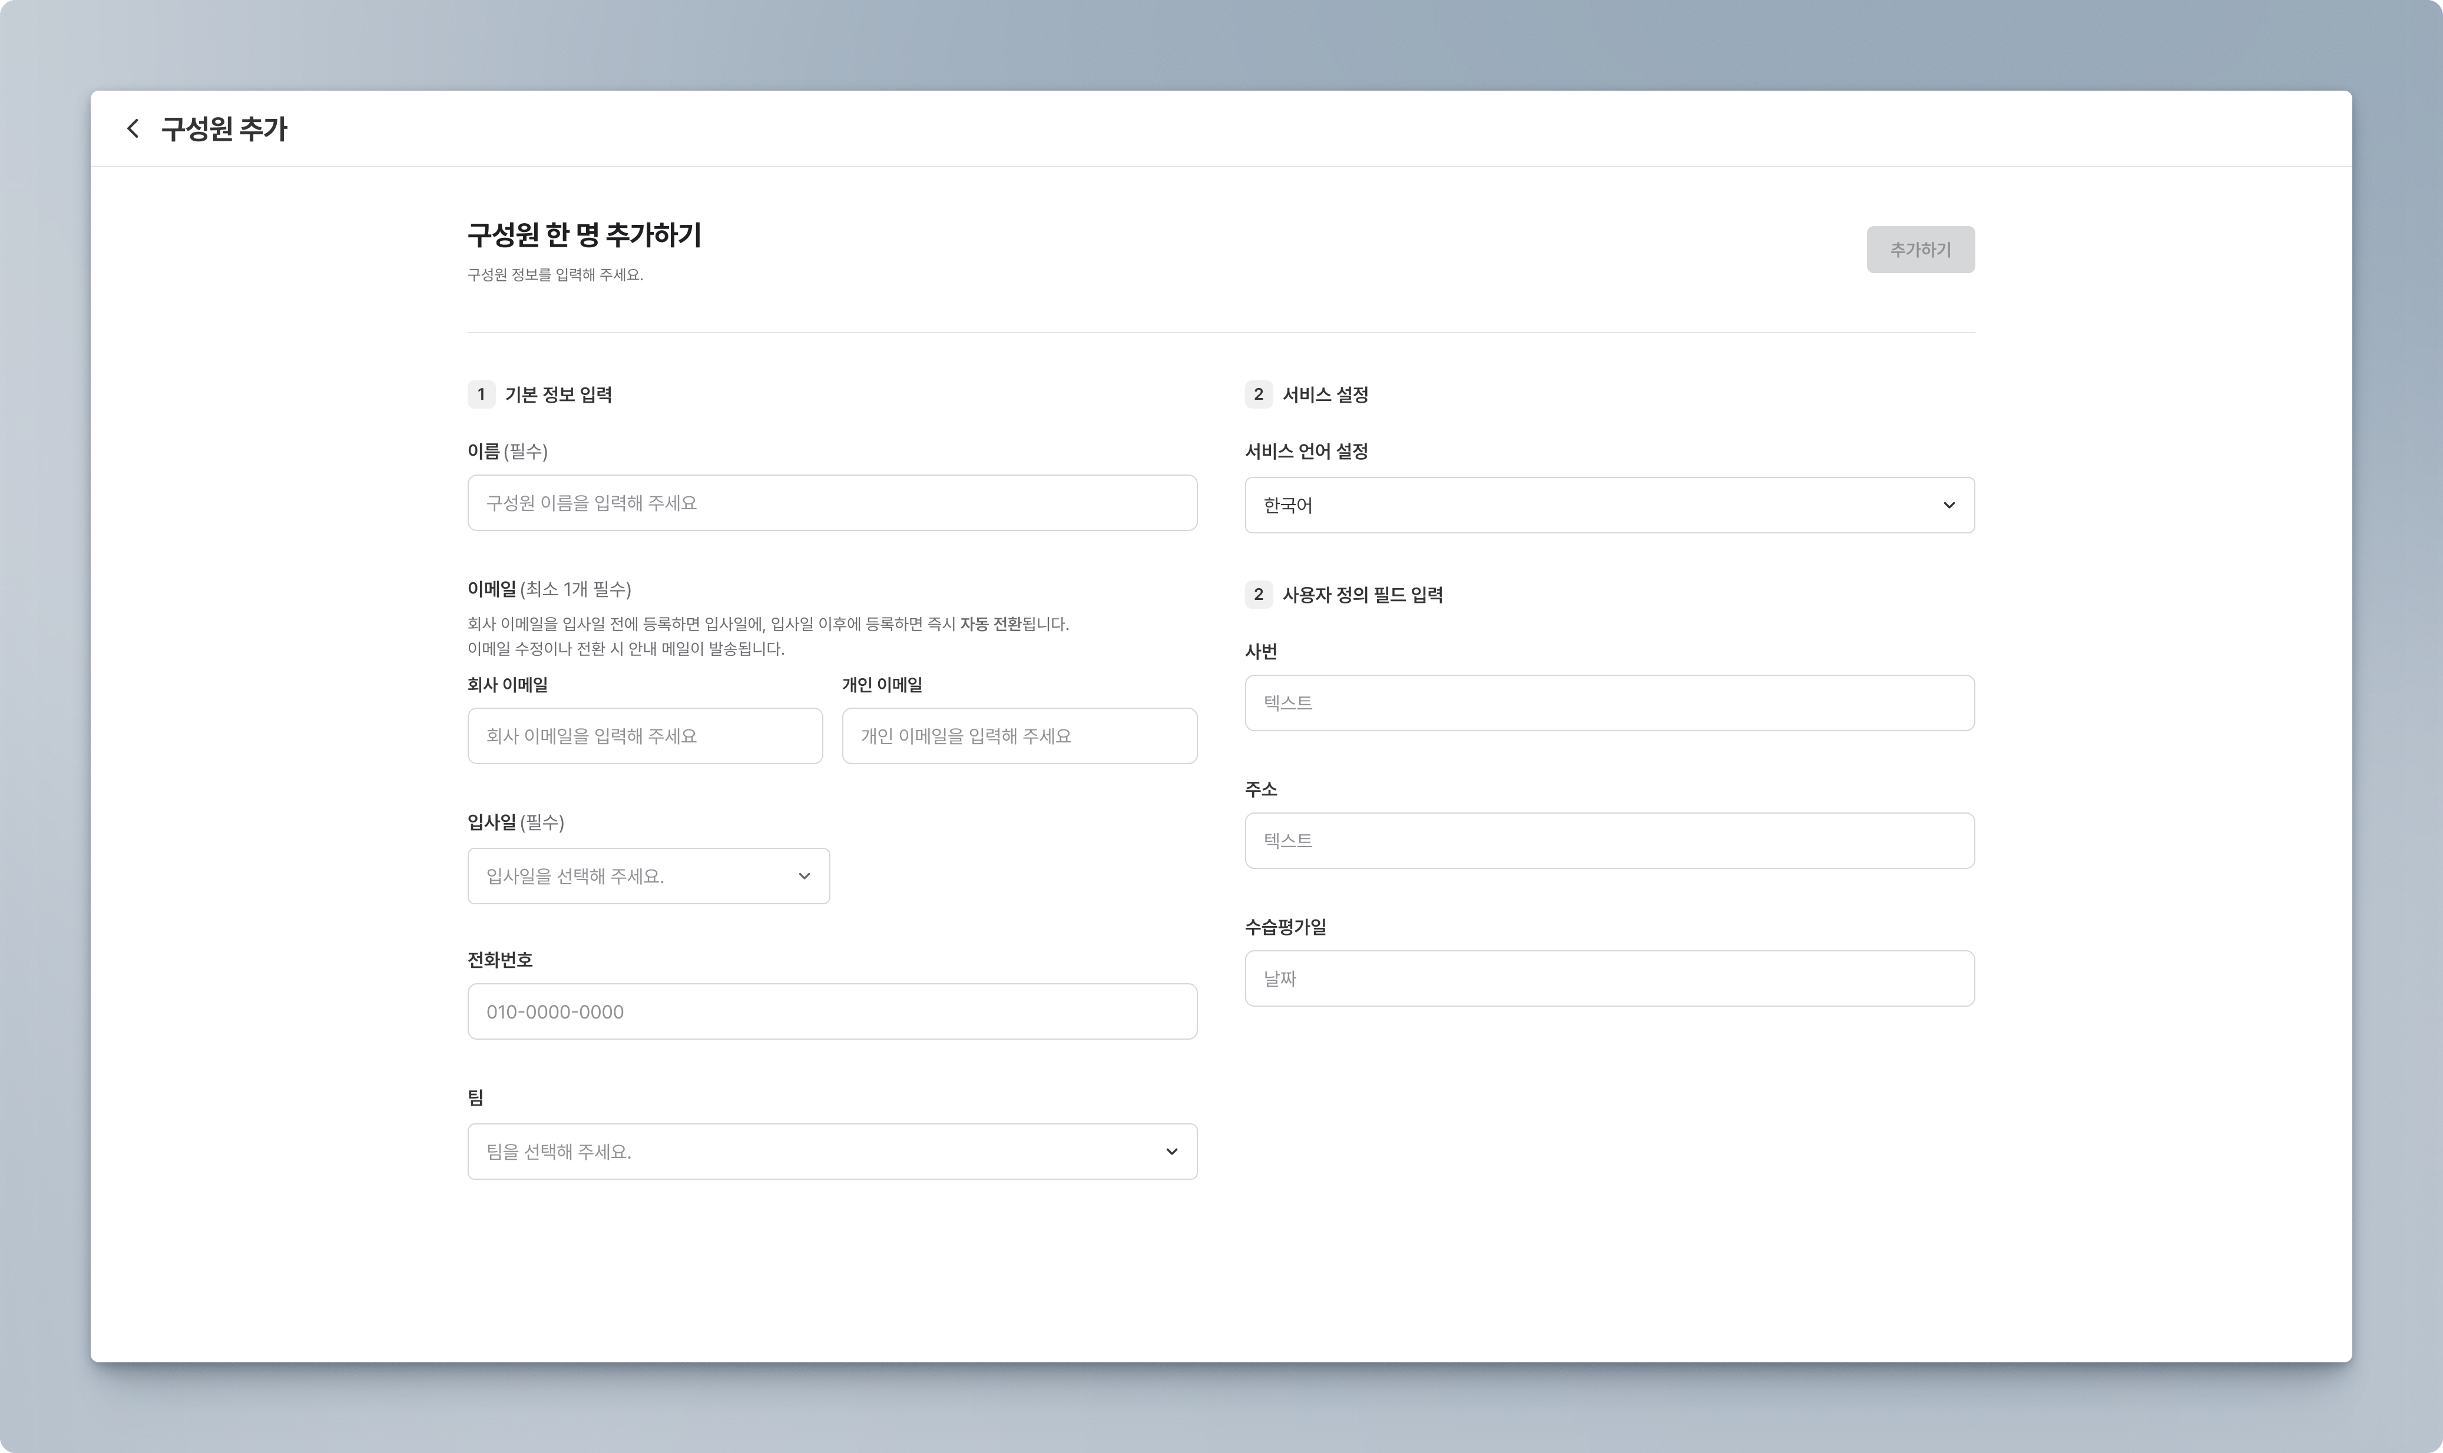Click the 전화번호 phone input field

pos(831,1011)
